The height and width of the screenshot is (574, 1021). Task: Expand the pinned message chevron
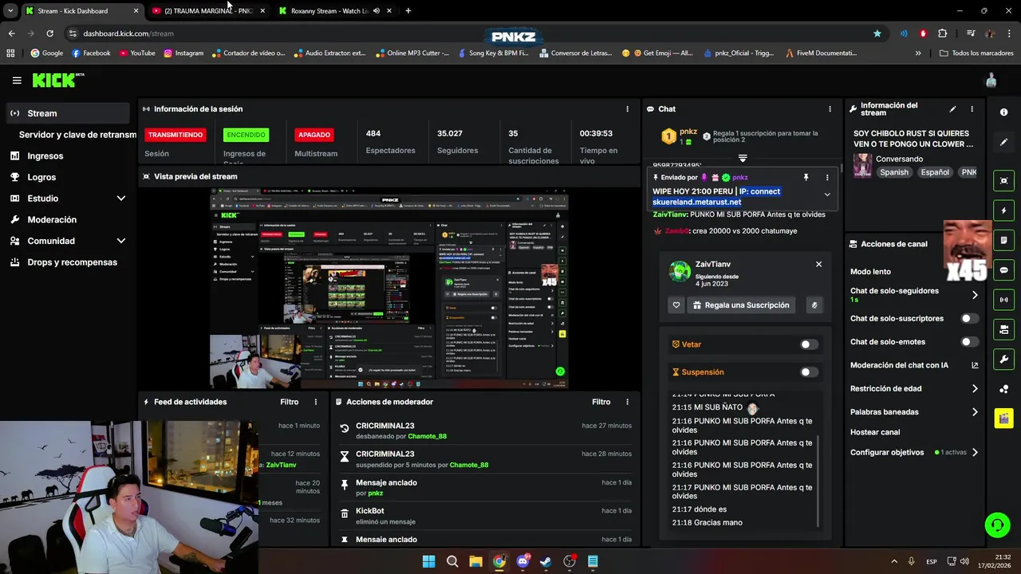pos(827,195)
